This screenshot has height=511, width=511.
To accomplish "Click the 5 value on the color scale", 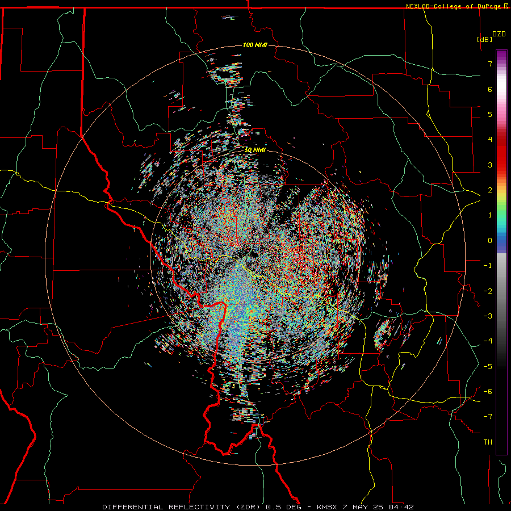I will point(490,114).
